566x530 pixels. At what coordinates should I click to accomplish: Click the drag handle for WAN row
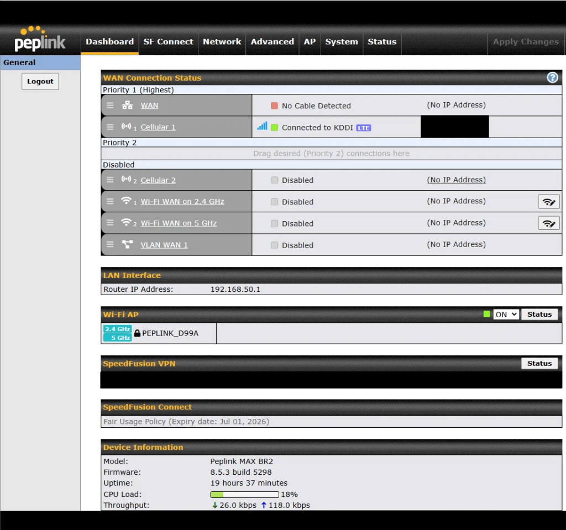coord(110,106)
